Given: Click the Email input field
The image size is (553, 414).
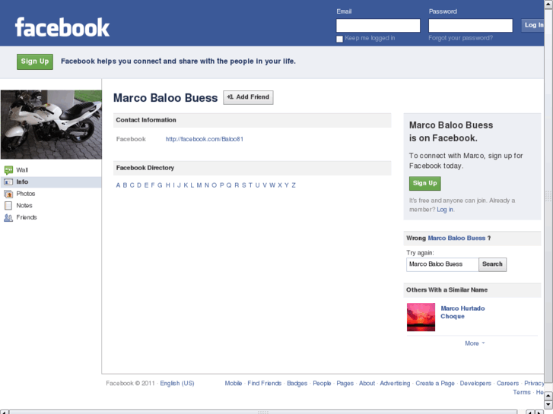Looking at the screenshot, I should tap(378, 25).
